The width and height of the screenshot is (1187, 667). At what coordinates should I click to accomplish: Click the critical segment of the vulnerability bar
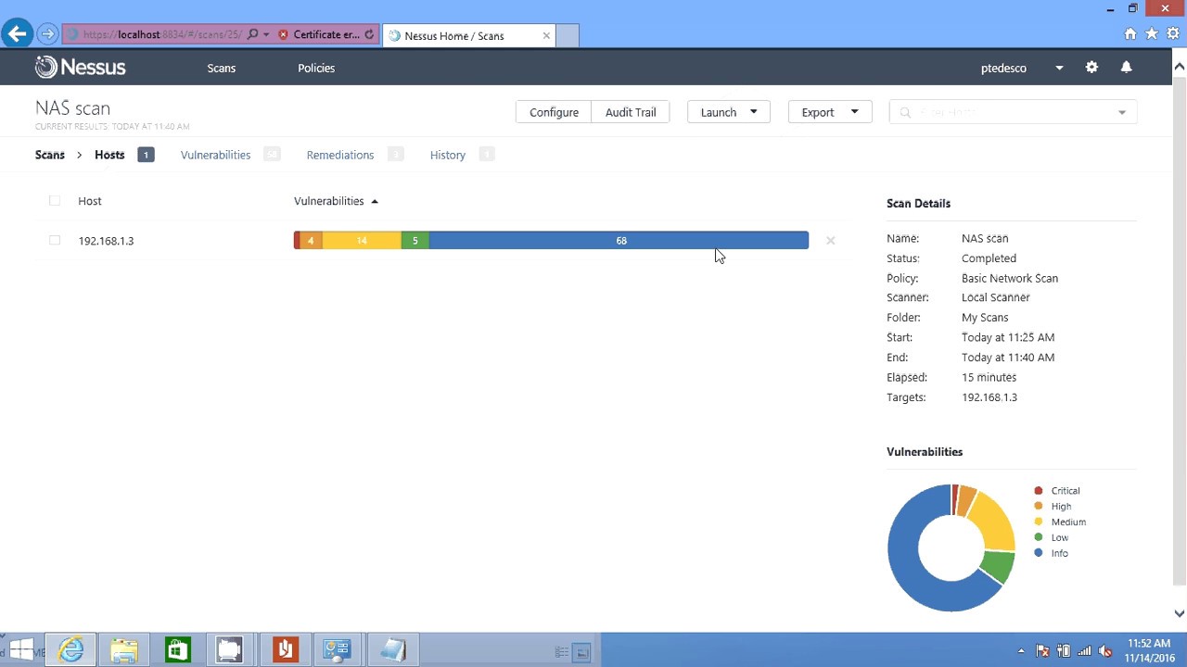coord(297,241)
